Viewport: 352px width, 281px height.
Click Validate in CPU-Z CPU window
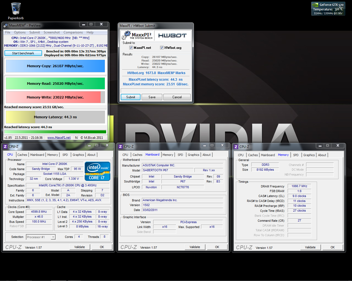click(x=79, y=247)
